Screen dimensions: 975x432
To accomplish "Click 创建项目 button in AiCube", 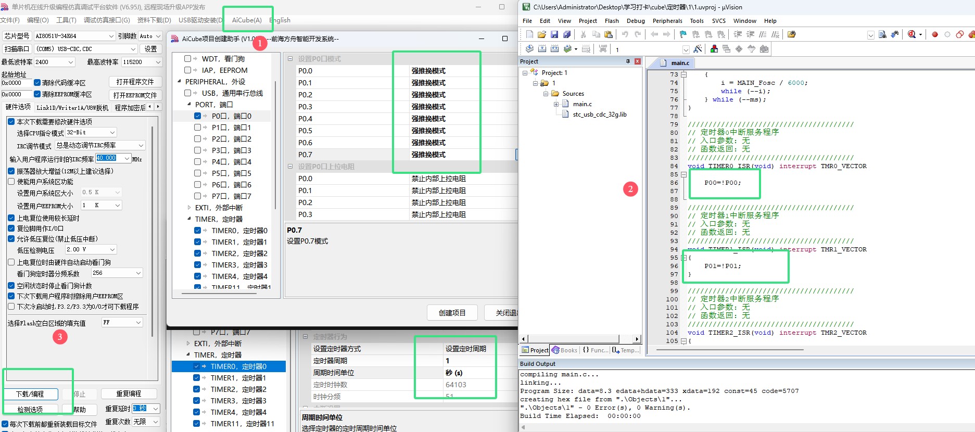I will coord(452,313).
